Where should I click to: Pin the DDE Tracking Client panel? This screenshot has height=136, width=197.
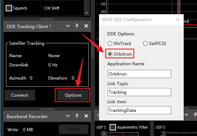(x=77, y=26)
